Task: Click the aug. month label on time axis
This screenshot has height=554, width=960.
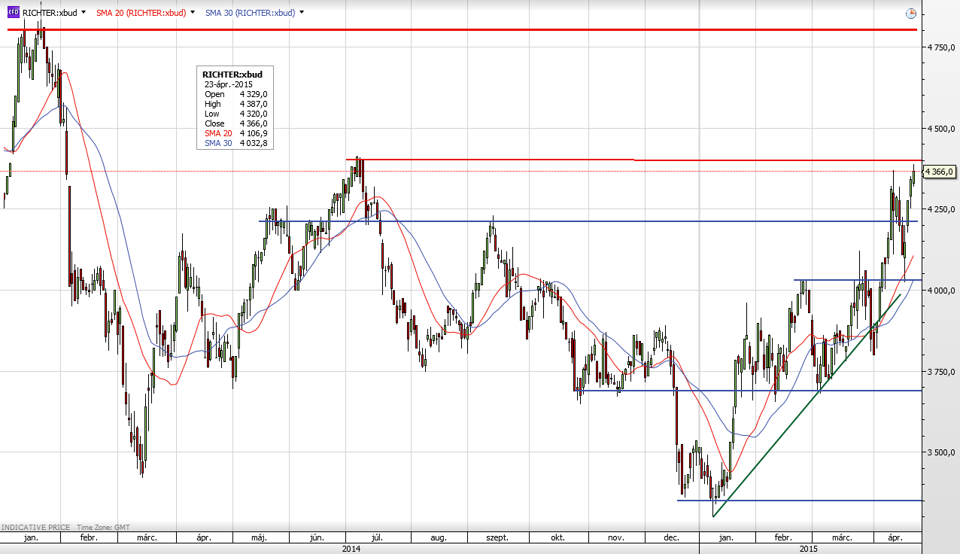Action: tap(439, 538)
